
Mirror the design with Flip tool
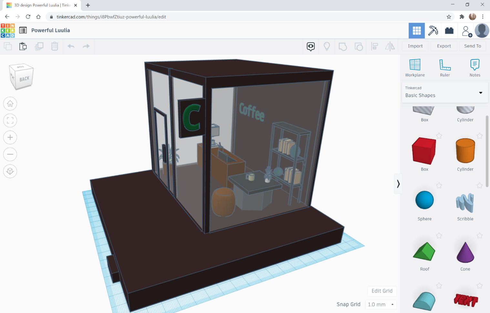click(390, 46)
